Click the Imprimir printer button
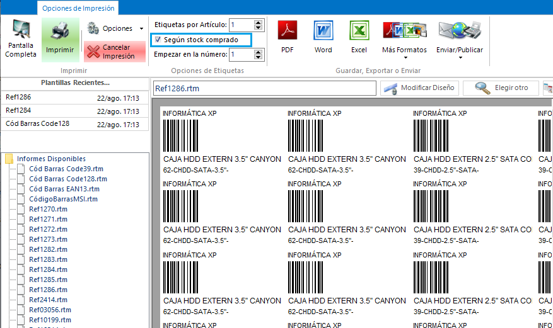The width and height of the screenshot is (553, 328). click(61, 40)
